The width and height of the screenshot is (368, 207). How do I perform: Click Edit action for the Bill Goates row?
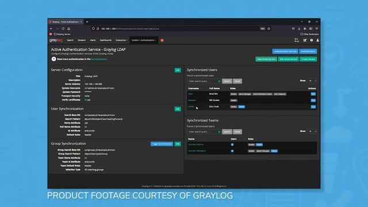313,101
